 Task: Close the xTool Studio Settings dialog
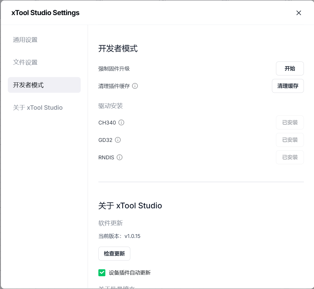pyautogui.click(x=299, y=13)
